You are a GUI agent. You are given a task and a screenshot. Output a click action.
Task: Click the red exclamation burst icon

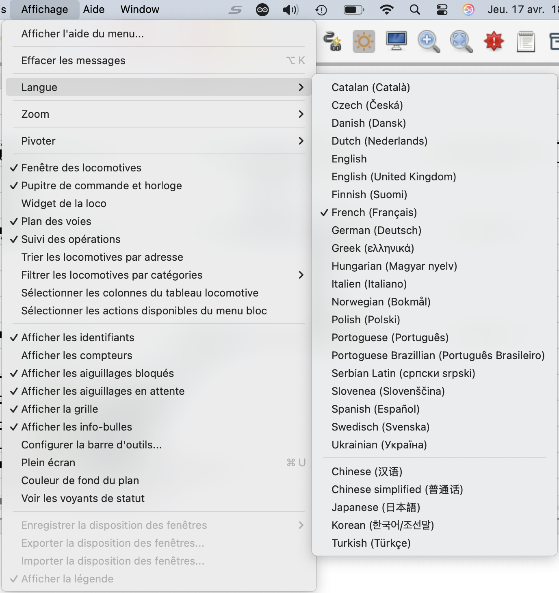pos(494,41)
